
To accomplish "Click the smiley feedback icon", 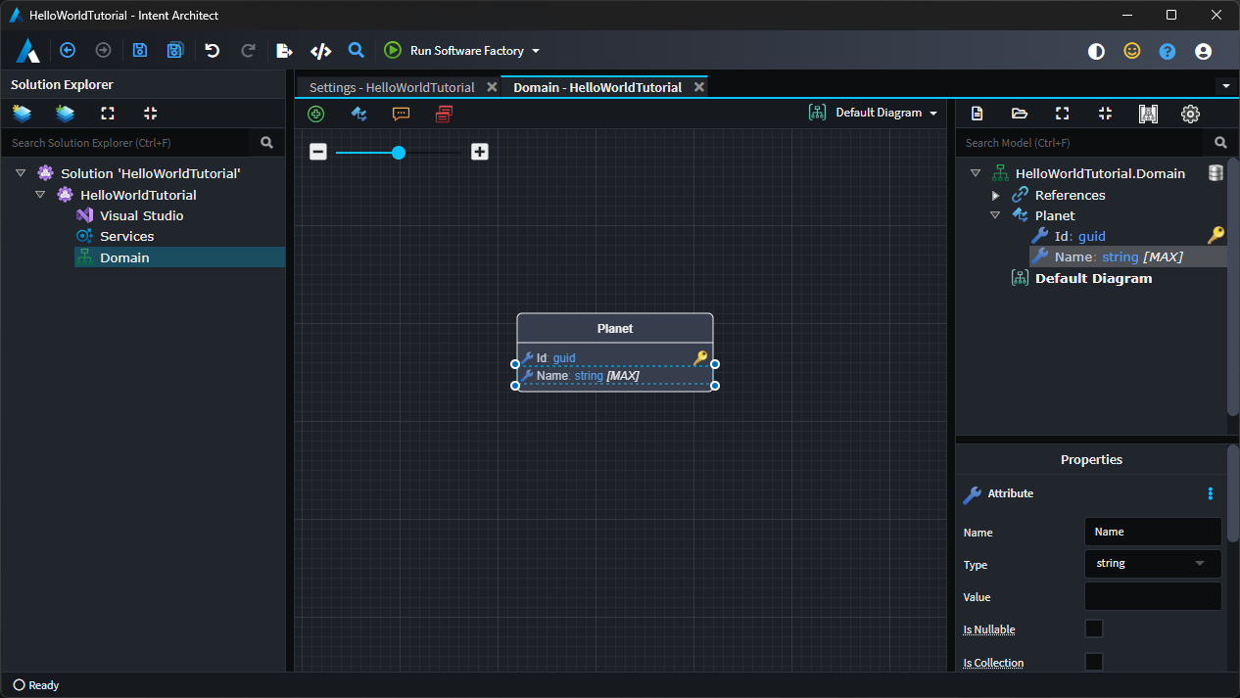I will (x=1132, y=51).
